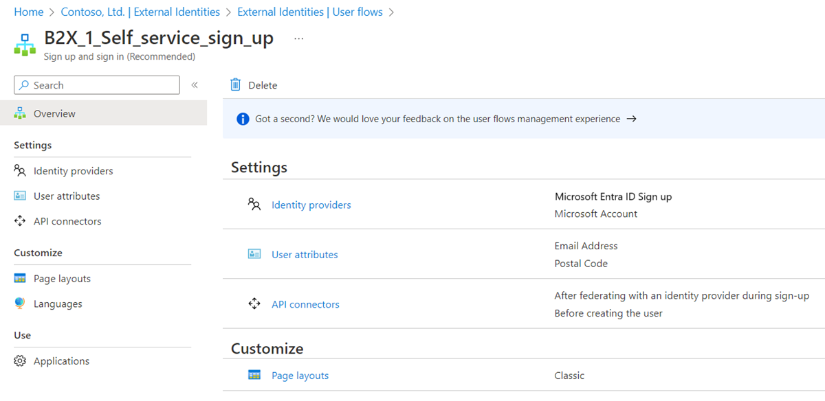825x401 pixels.
Task: Click the Applications gear icon under Use
Action: (x=21, y=360)
